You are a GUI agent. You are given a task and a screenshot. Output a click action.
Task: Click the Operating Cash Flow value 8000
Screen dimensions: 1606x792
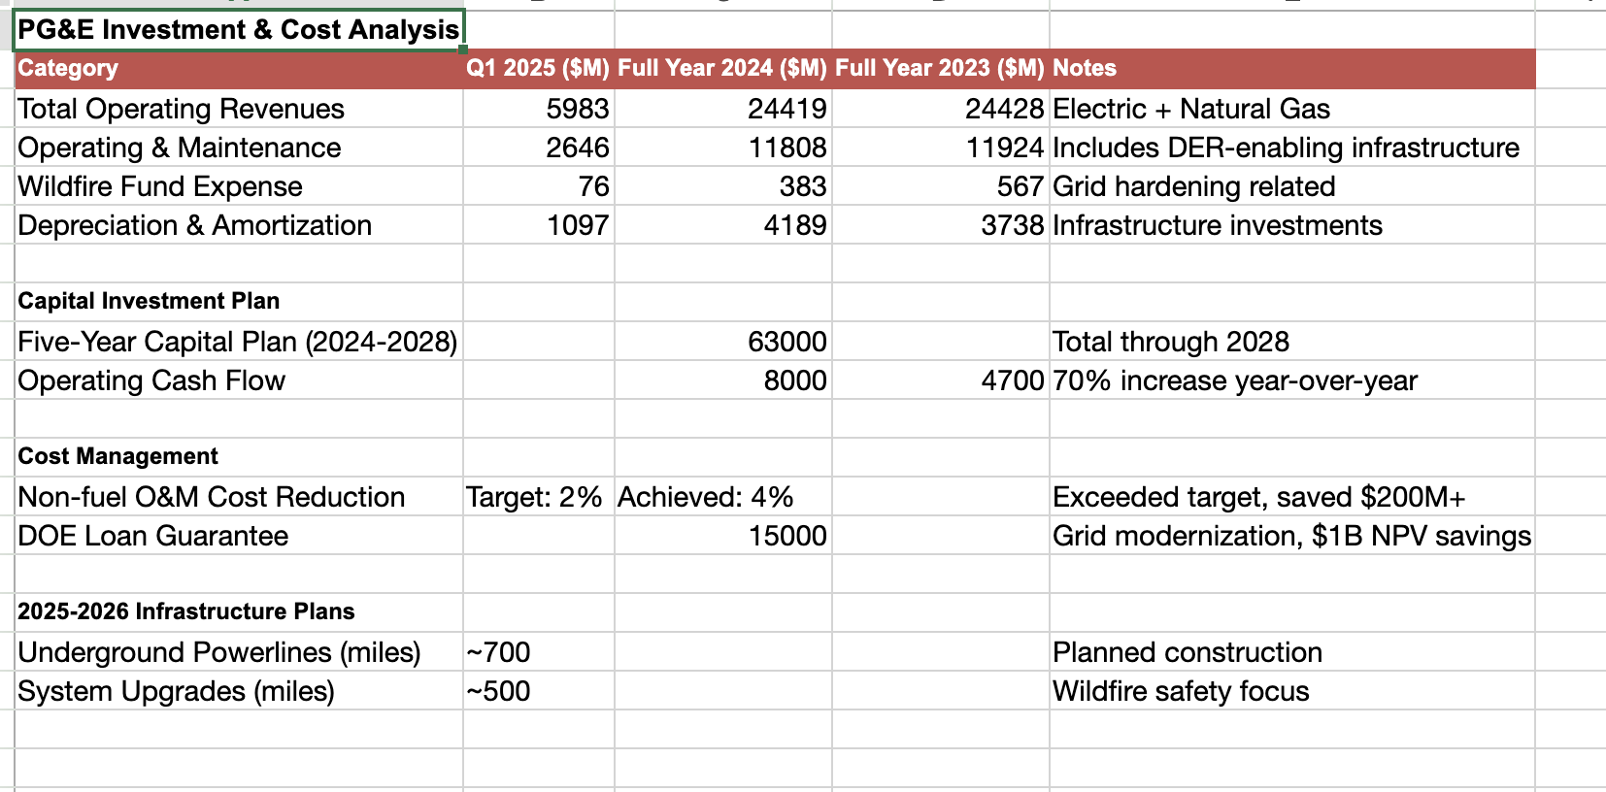[795, 380]
